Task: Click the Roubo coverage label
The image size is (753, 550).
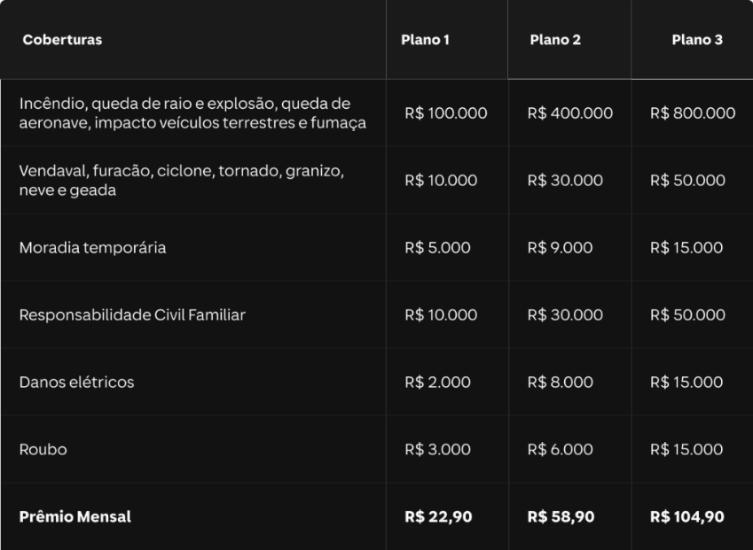Action: pyautogui.click(x=43, y=450)
